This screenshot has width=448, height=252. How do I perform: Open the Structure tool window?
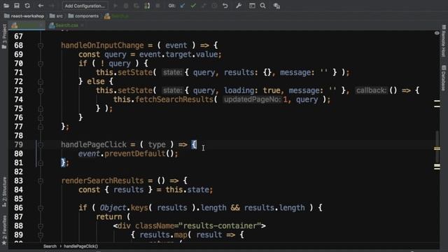(4, 191)
